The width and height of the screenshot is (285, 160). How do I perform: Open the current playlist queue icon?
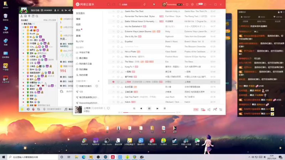coord(221,110)
